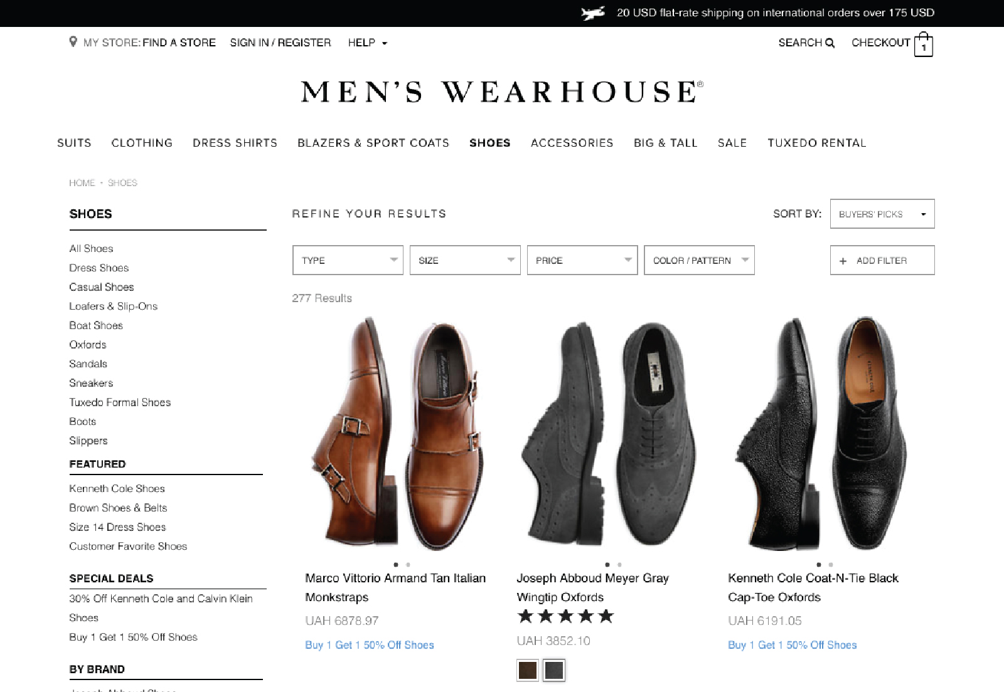1004x692 pixels.
Task: Open the Clothing navigation menu
Action: pos(142,143)
